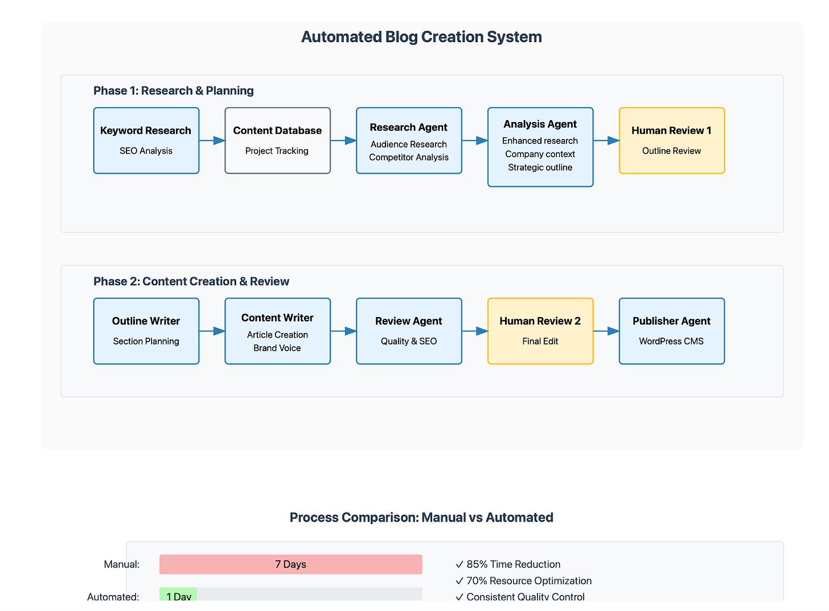Image resolution: width=829 pixels, height=611 pixels.
Task: Click the Human Review 1 Outline Review box
Action: pos(671,140)
